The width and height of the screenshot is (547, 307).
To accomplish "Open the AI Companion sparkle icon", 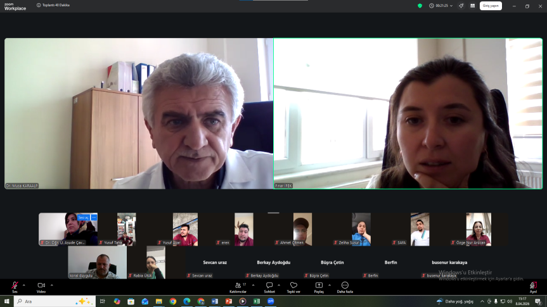I will (461, 6).
